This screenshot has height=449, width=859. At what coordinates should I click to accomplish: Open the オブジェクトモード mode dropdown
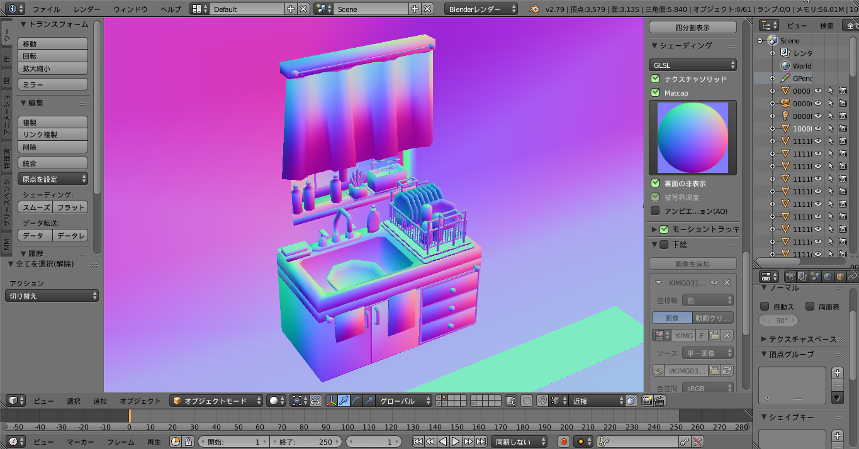point(216,401)
